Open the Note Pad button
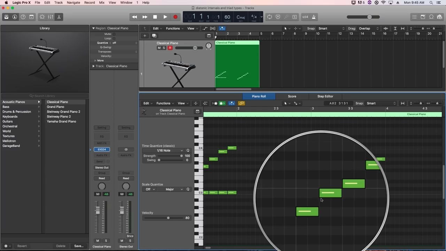Viewport: 446px width, 251px height. coord(423,17)
